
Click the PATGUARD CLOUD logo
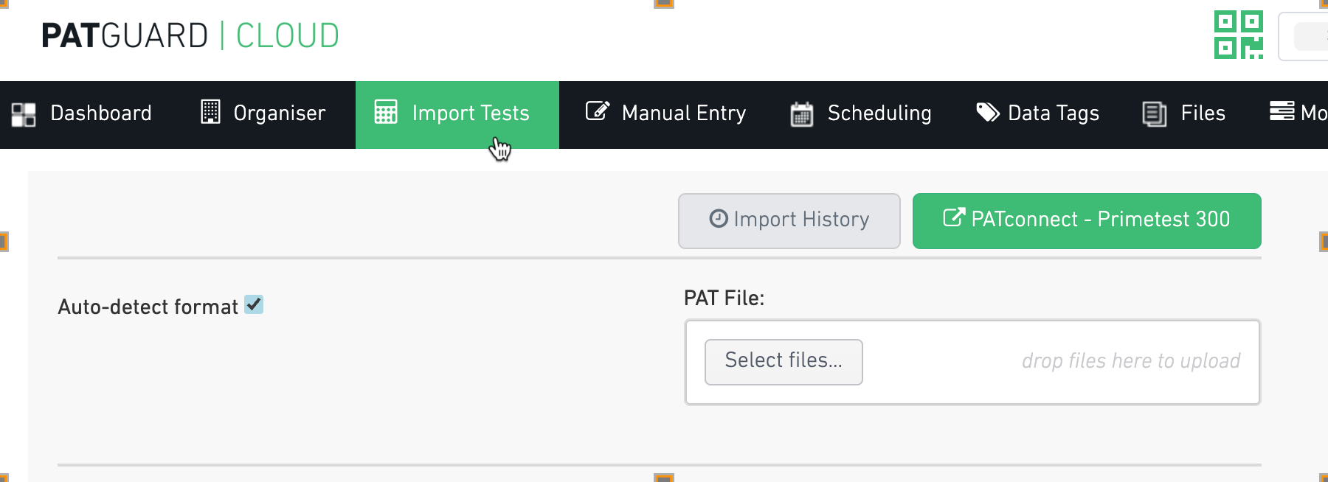tap(190, 35)
